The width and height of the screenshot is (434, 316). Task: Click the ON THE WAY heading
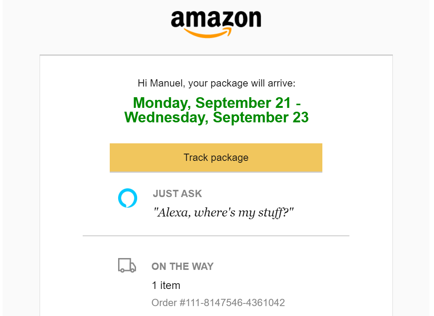point(183,266)
